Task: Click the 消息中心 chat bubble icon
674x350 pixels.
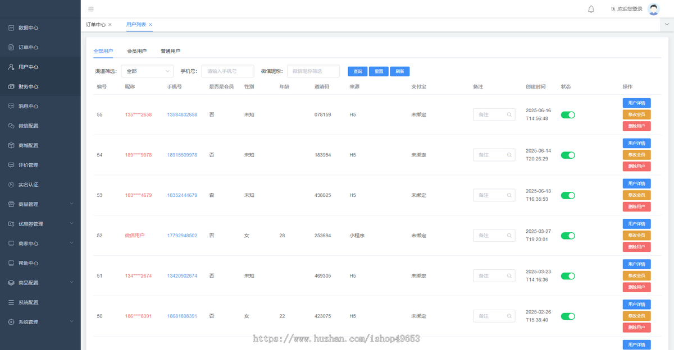Action: [x=11, y=106]
